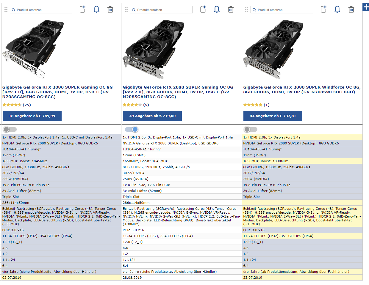
Task: Open Rev 2.0 graphics card image
Action: coord(154,49)
